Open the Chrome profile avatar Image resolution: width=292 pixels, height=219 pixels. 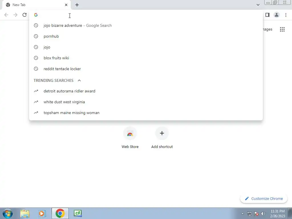tap(277, 15)
